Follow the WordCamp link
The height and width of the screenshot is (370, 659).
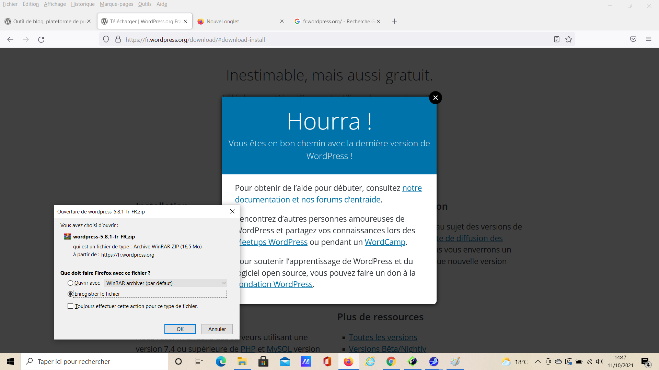point(385,242)
